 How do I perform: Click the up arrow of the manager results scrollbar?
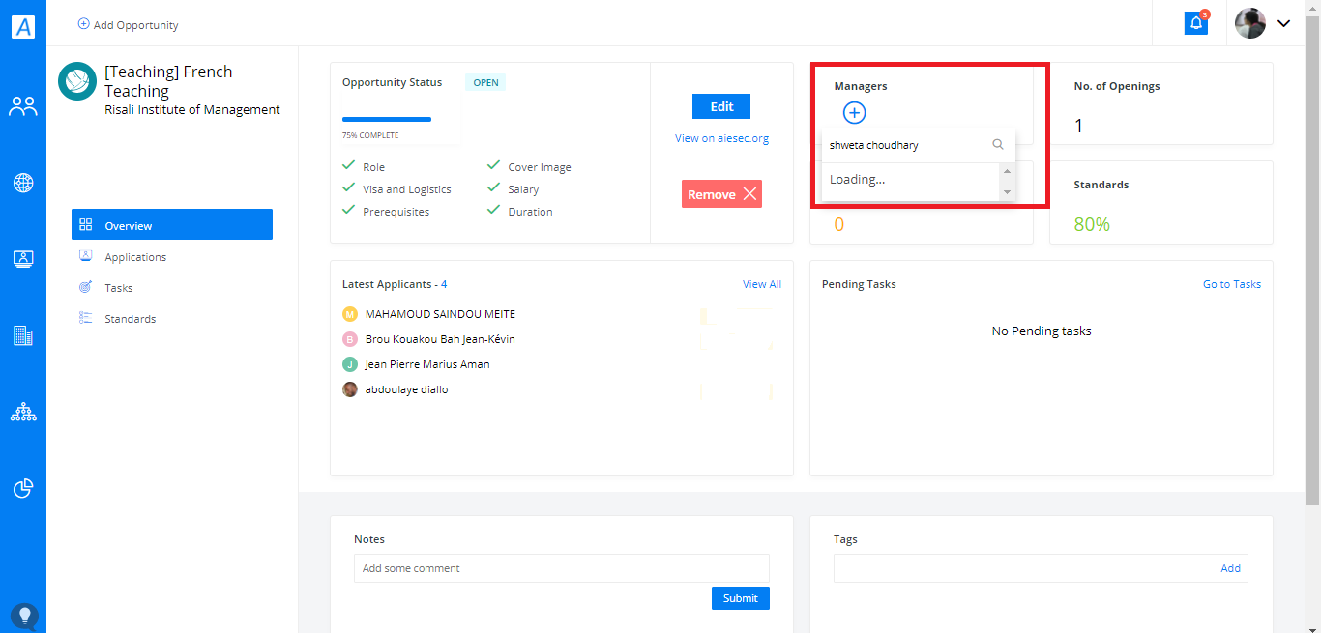pyautogui.click(x=1007, y=171)
